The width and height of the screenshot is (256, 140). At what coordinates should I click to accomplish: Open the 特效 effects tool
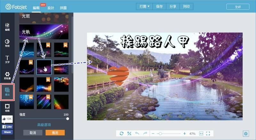point(7,43)
